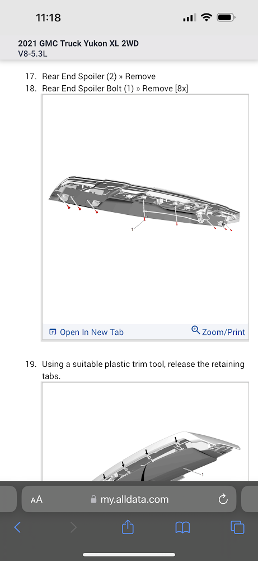Click the Zoom/Print magnifier icon

point(195,329)
